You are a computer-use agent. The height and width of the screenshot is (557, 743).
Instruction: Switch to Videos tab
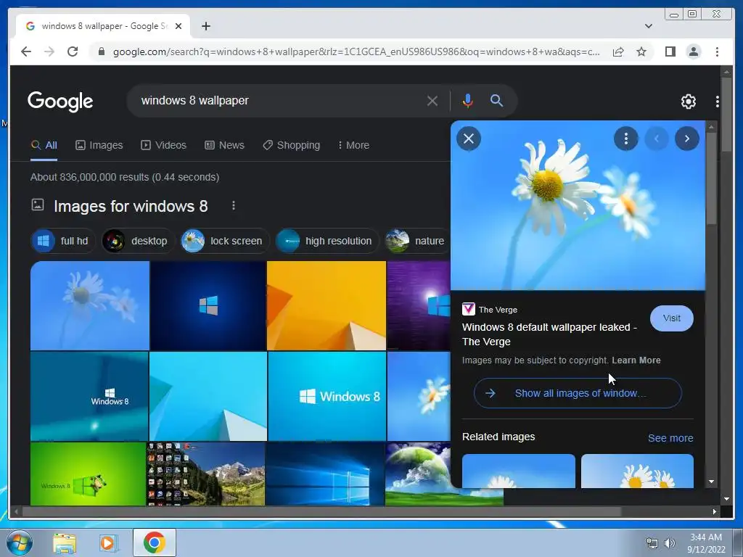[163, 145]
